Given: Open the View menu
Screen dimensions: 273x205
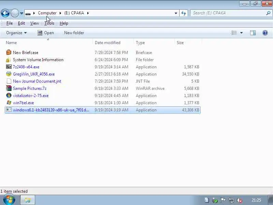Looking at the screenshot, I should coord(34,23).
